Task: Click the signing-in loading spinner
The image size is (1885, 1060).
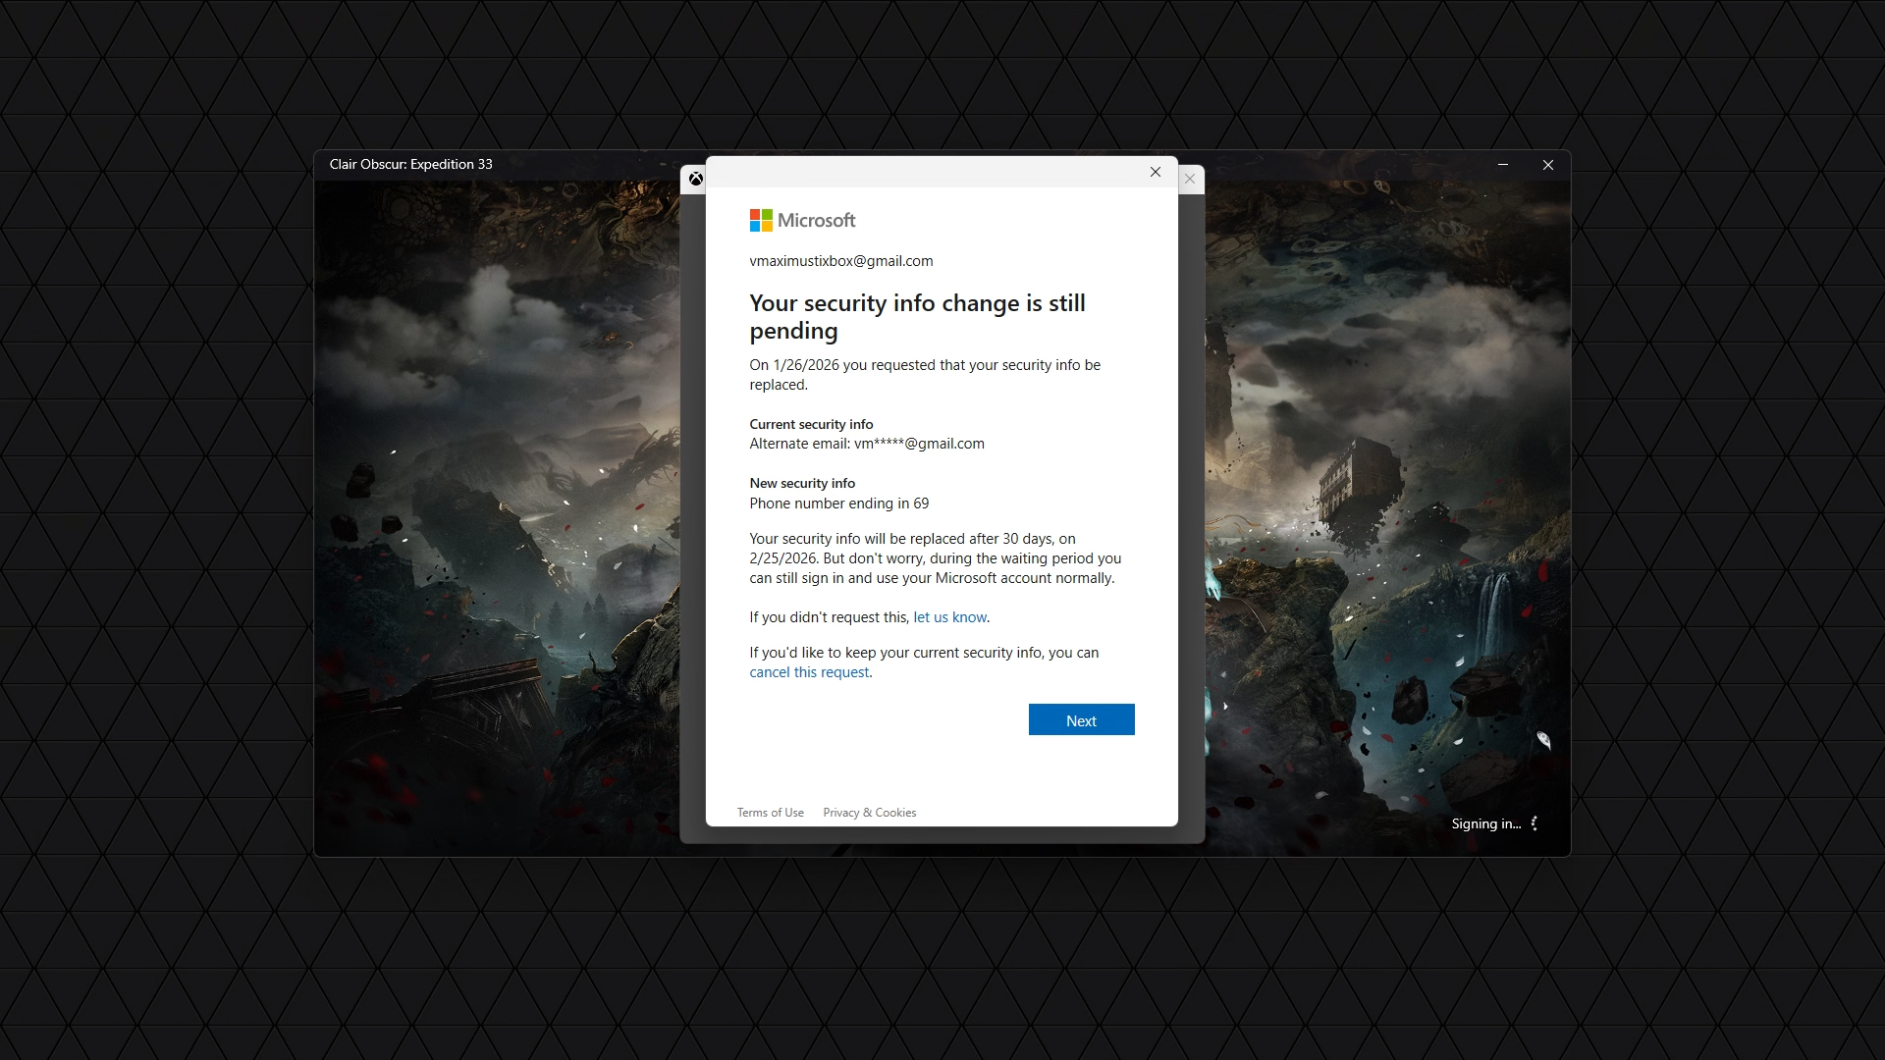Action: [1535, 823]
